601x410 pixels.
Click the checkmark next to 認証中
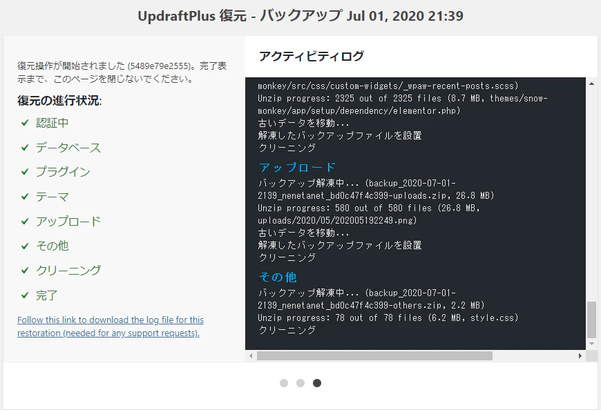(x=25, y=123)
